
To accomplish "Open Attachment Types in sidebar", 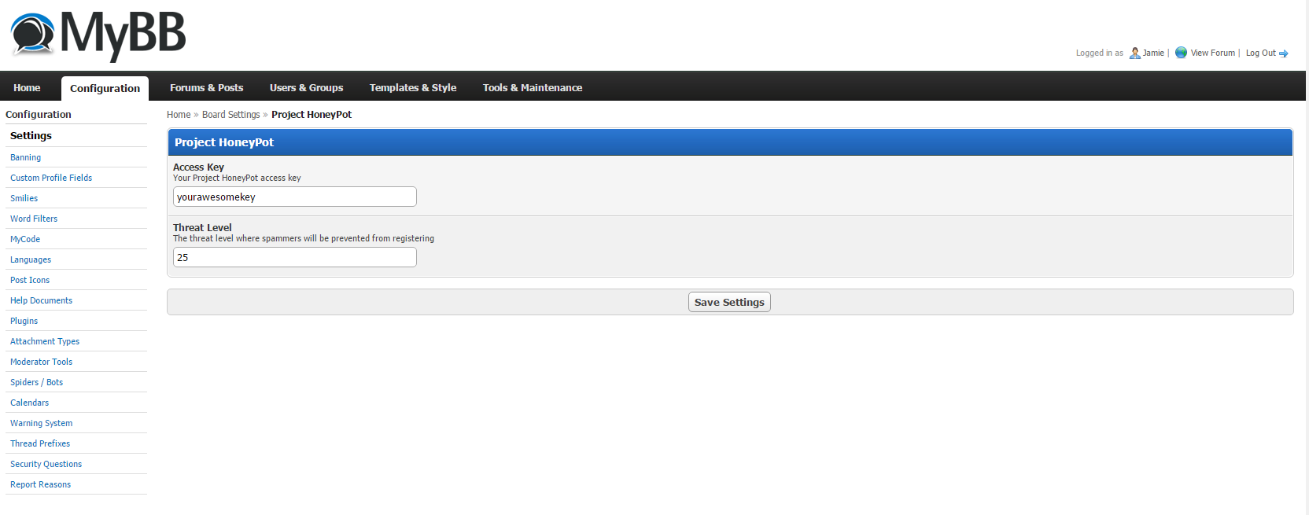I will point(45,341).
